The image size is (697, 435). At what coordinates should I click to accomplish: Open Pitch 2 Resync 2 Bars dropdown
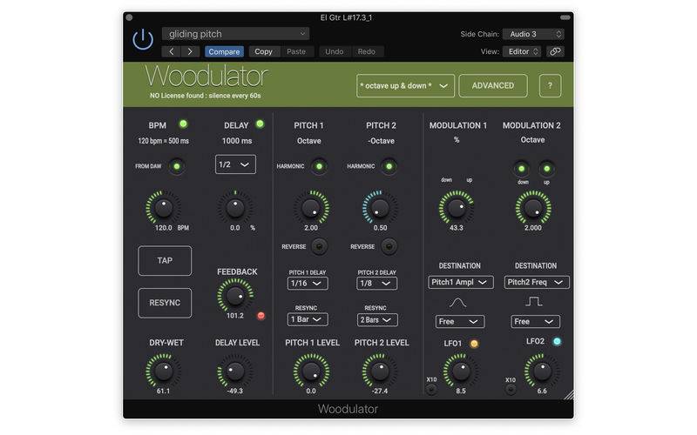376,319
